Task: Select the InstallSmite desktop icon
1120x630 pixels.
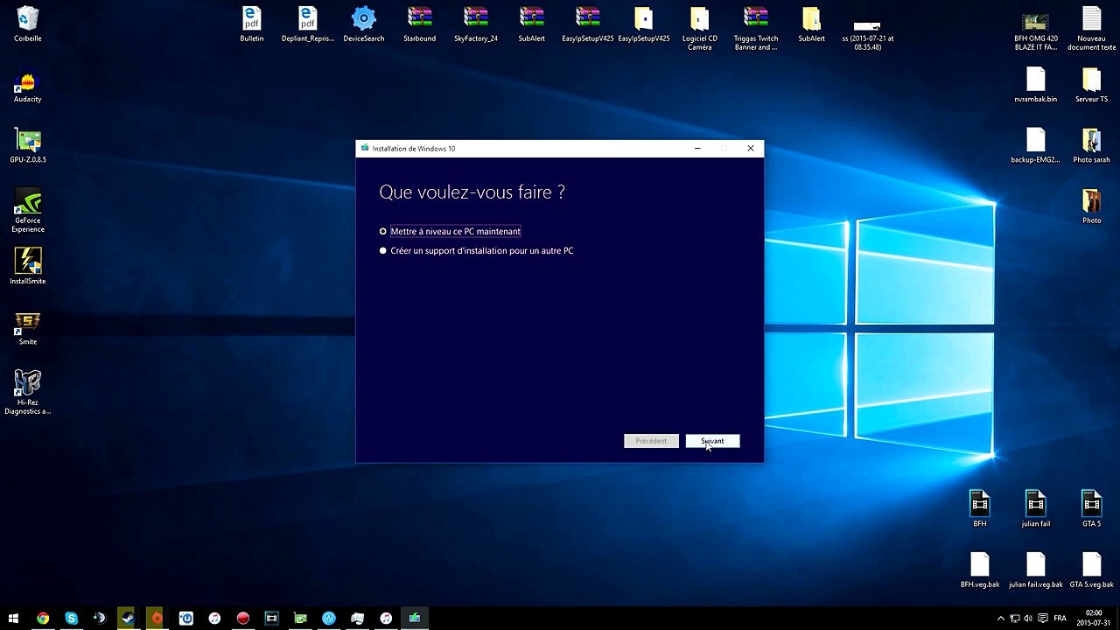Action: tap(28, 266)
